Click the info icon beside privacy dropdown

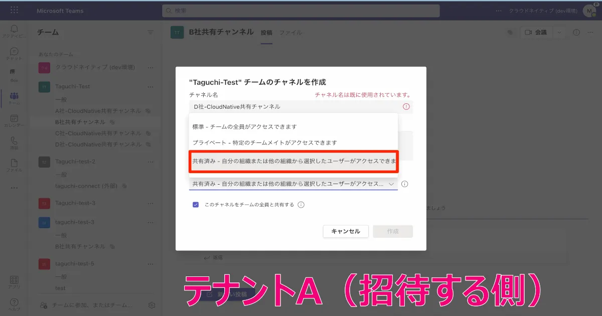click(405, 184)
